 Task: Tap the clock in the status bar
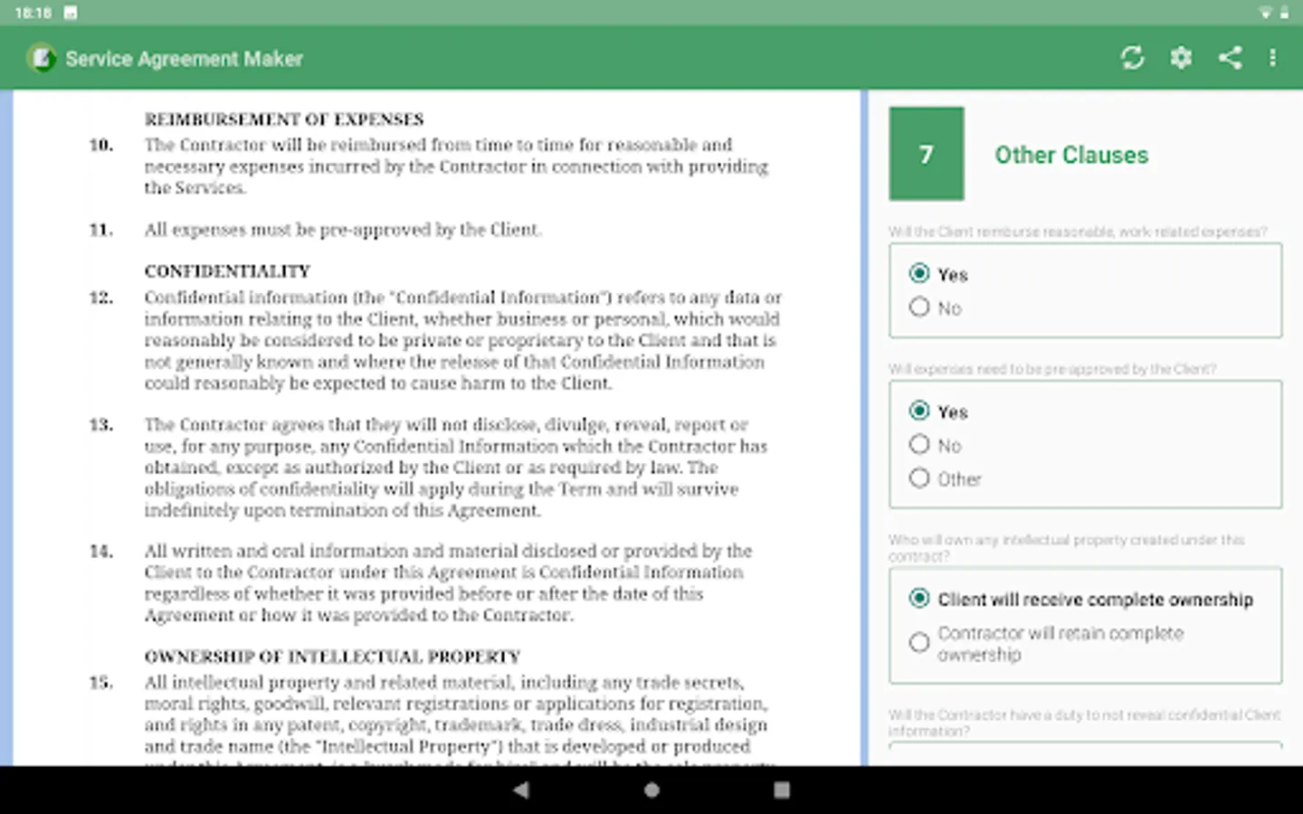33,13
